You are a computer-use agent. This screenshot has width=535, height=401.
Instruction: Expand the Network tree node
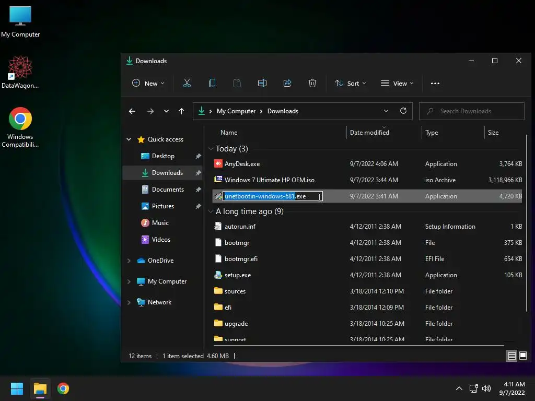129,302
